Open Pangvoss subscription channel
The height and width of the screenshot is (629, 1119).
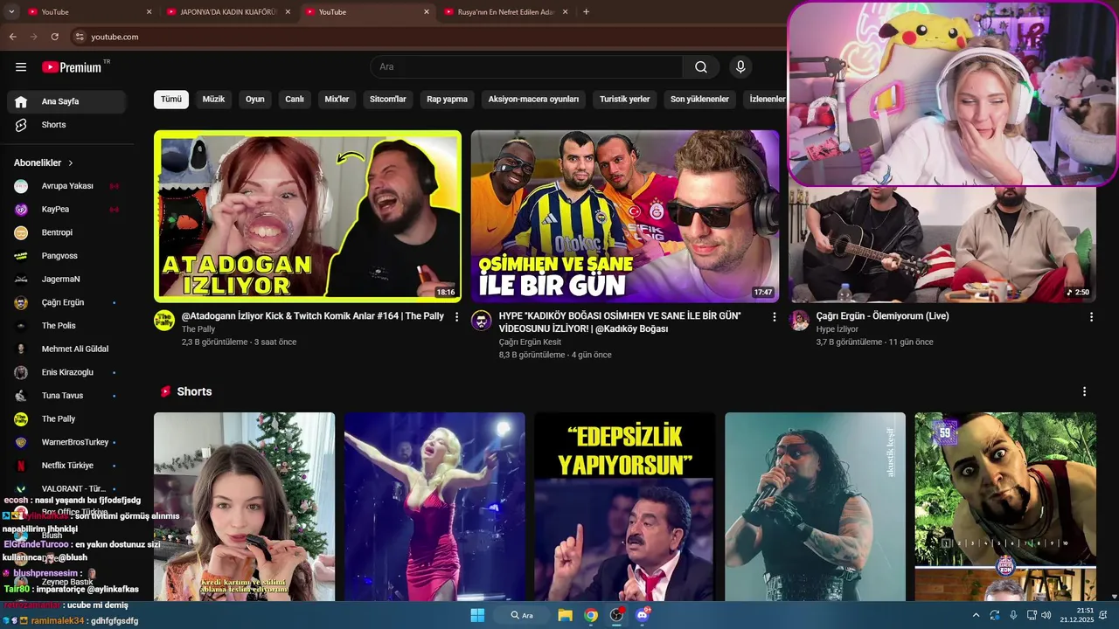click(67, 256)
